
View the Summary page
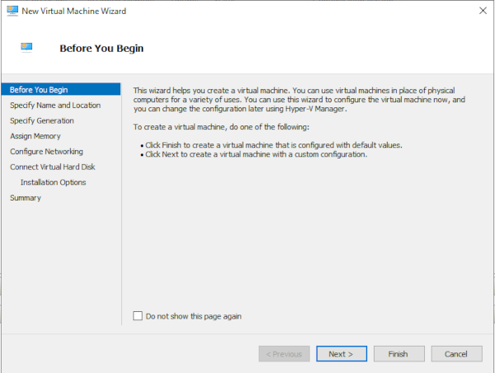(26, 198)
